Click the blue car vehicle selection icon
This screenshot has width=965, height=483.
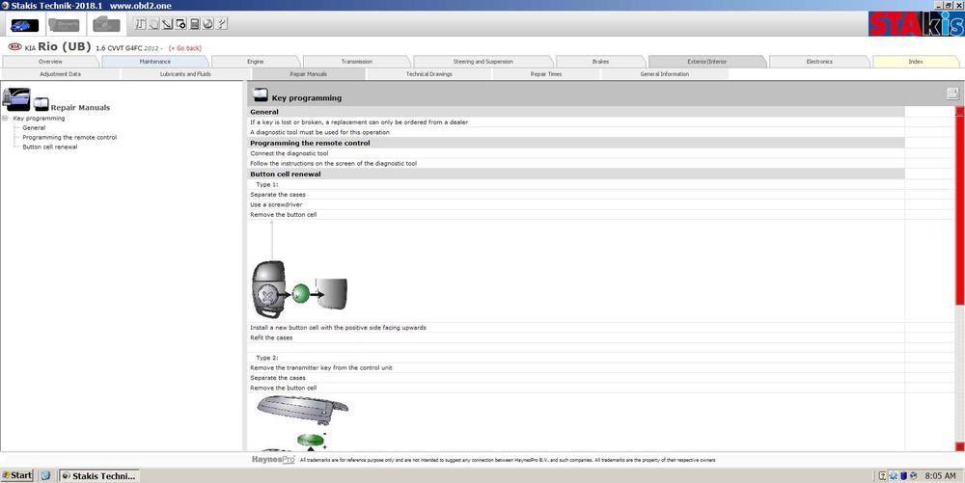24,25
